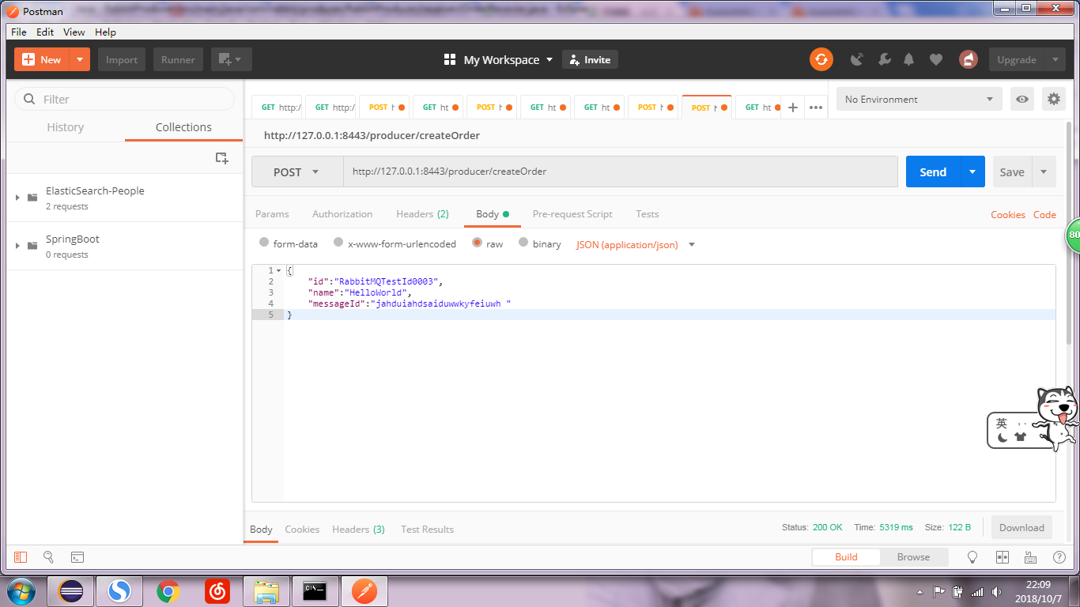
Task: Click the new collection folder icon
Action: coord(222,158)
